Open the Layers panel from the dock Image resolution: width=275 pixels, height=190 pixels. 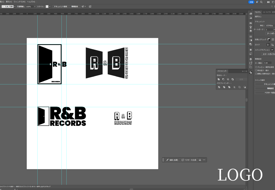click(x=251, y=59)
